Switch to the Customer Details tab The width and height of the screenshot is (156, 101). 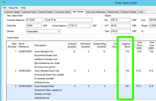12,12
